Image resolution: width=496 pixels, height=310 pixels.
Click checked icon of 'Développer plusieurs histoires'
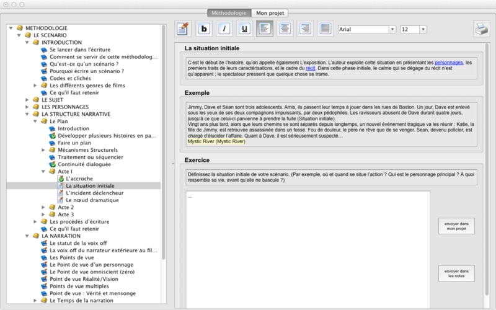coord(52,136)
